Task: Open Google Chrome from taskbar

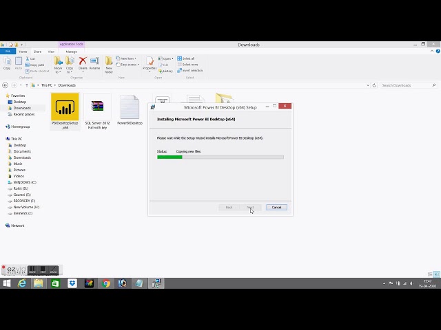Action: pos(106,283)
